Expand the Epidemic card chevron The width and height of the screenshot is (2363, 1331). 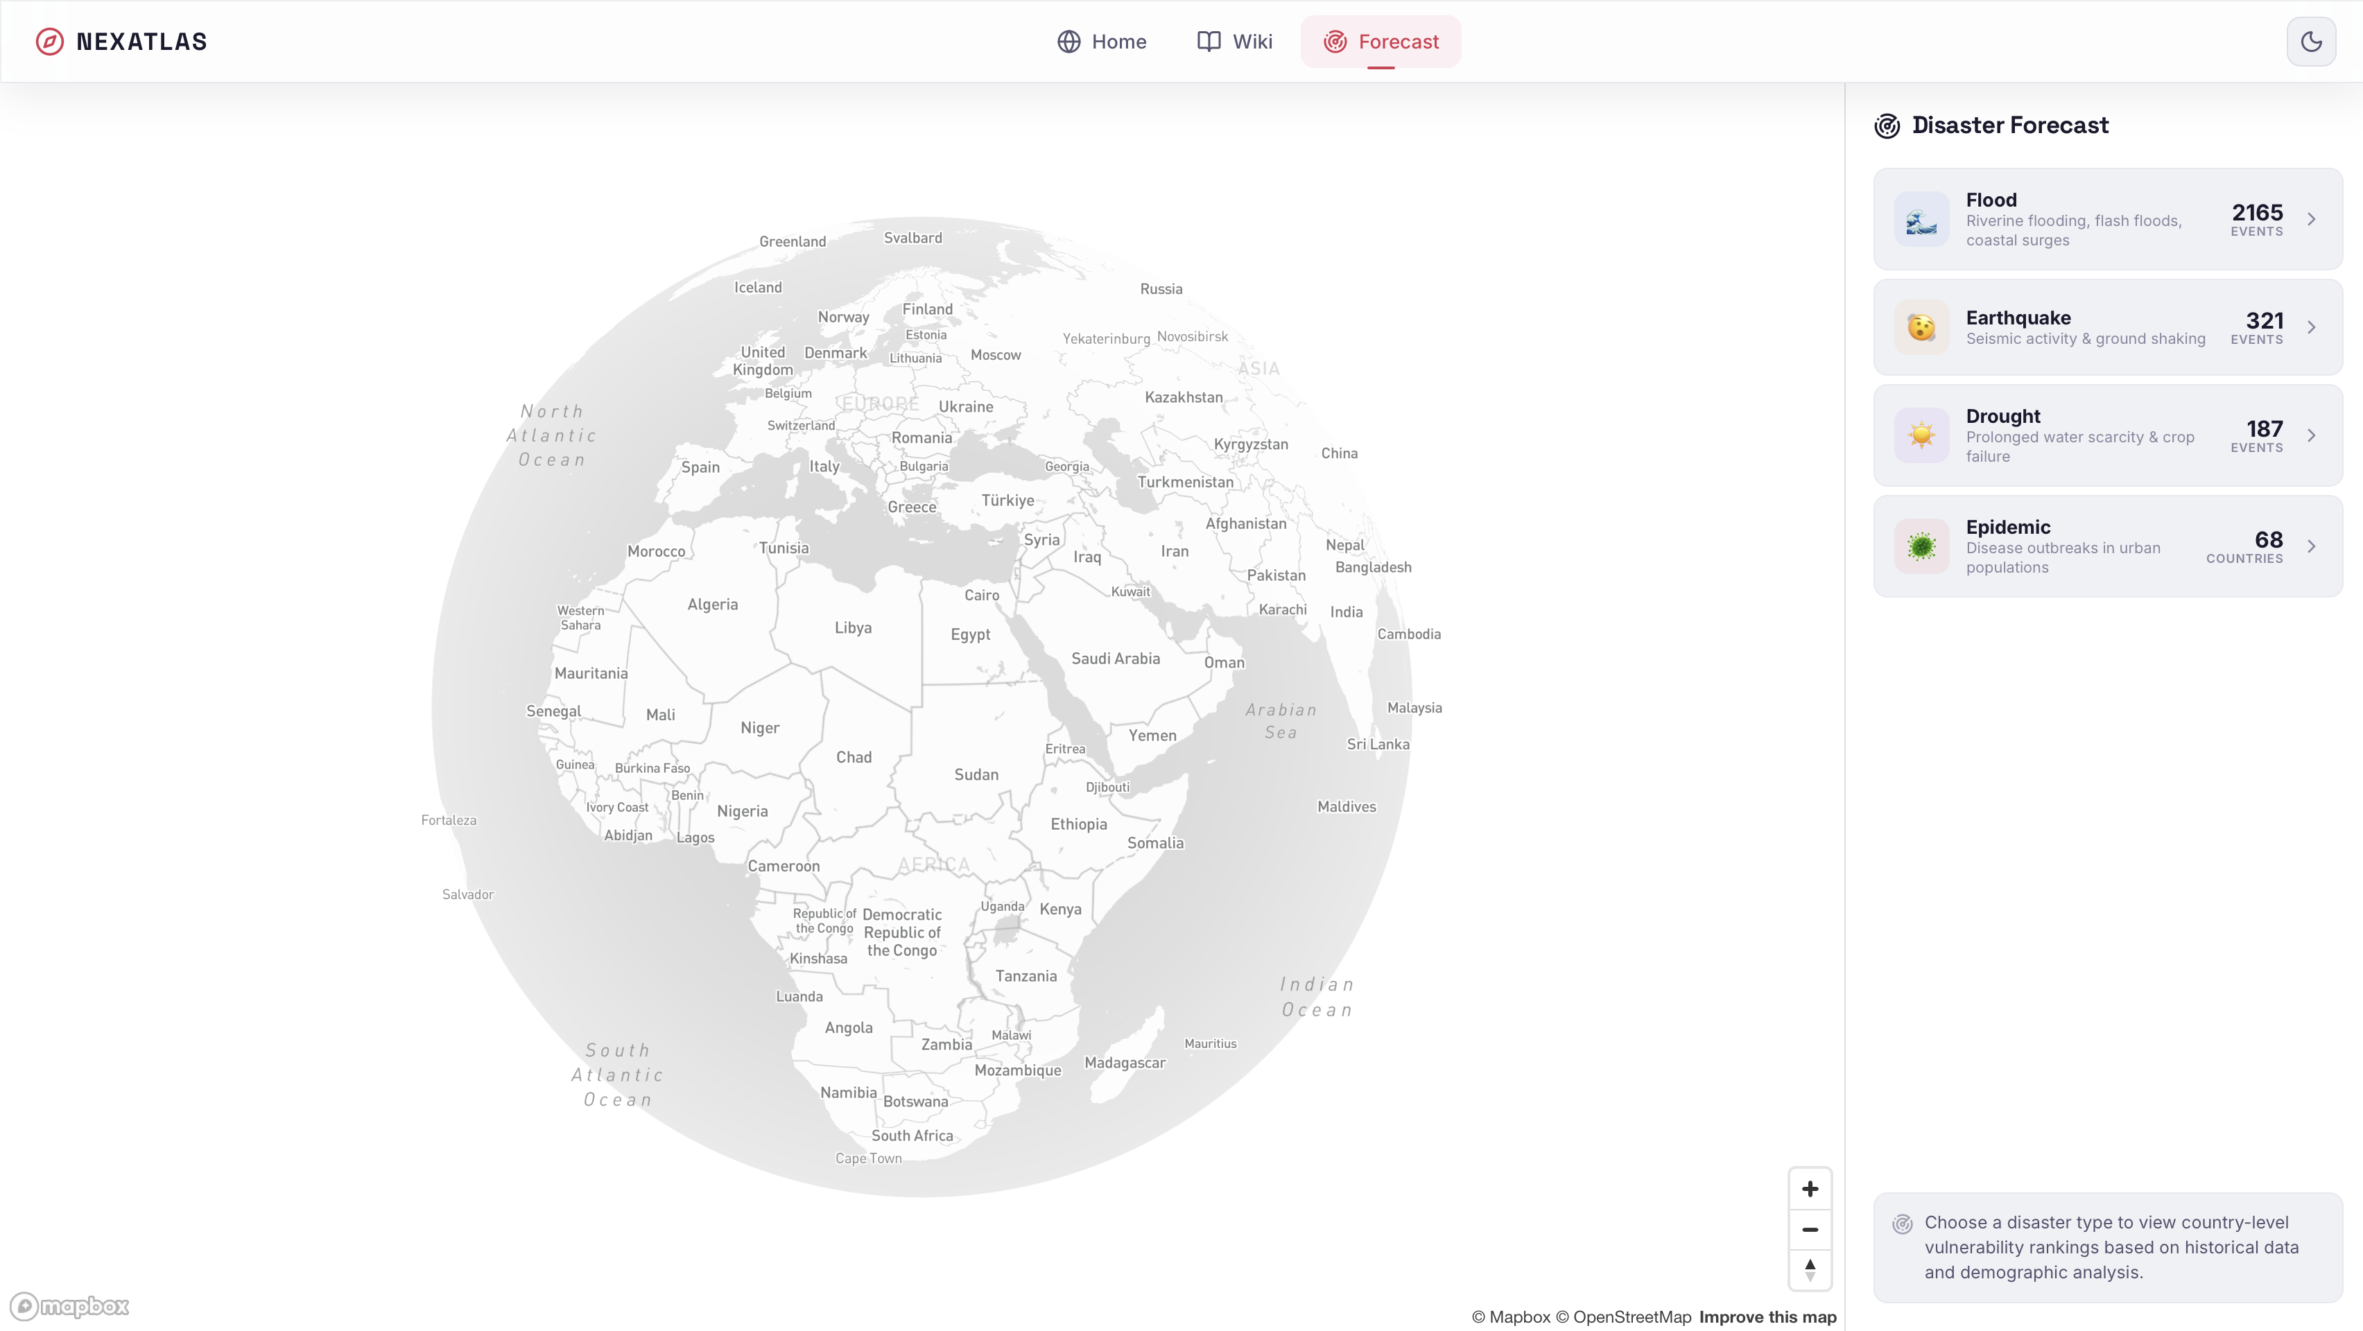click(x=2312, y=547)
